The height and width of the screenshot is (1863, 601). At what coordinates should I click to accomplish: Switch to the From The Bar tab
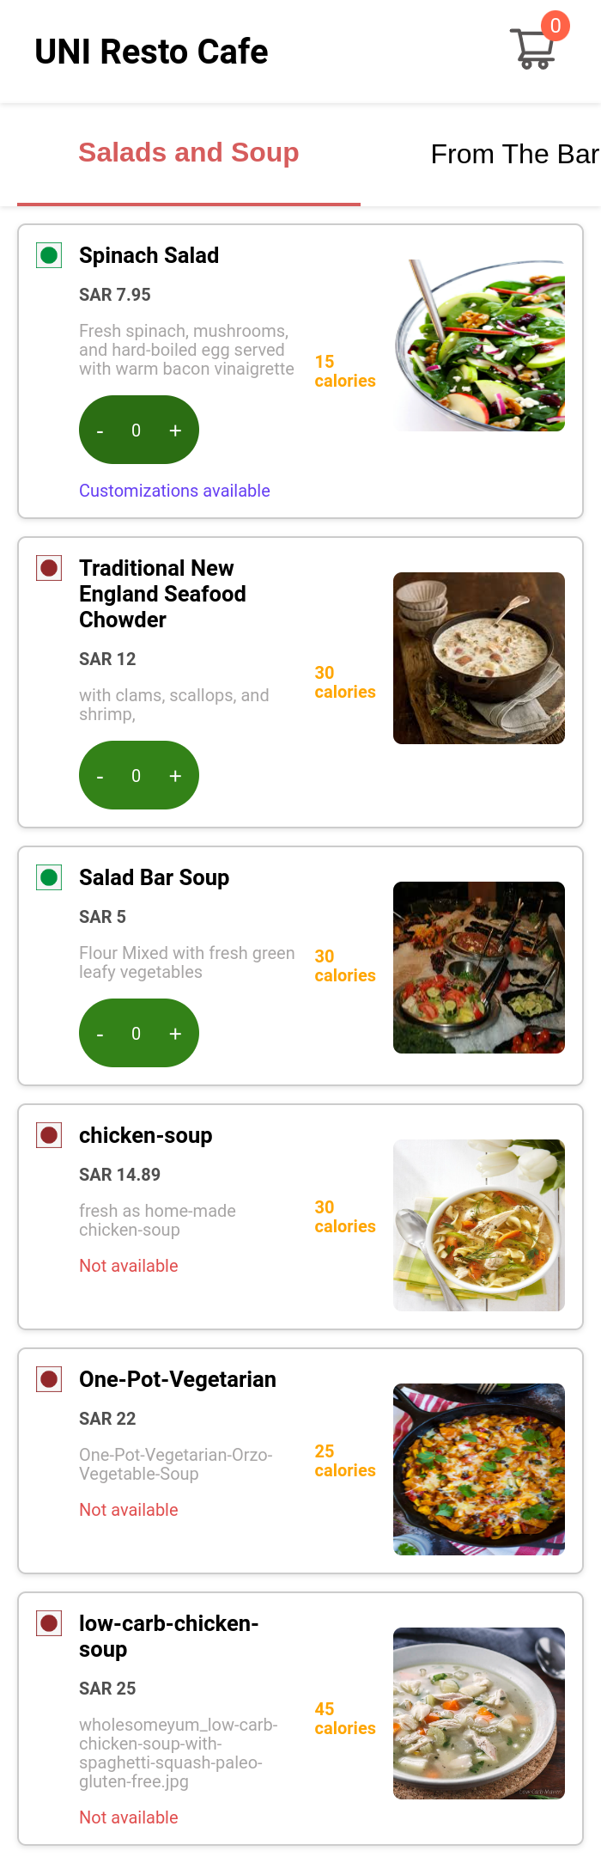[515, 155]
